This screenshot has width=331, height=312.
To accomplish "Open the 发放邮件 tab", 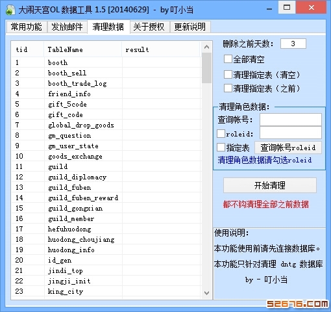I will 67,27.
